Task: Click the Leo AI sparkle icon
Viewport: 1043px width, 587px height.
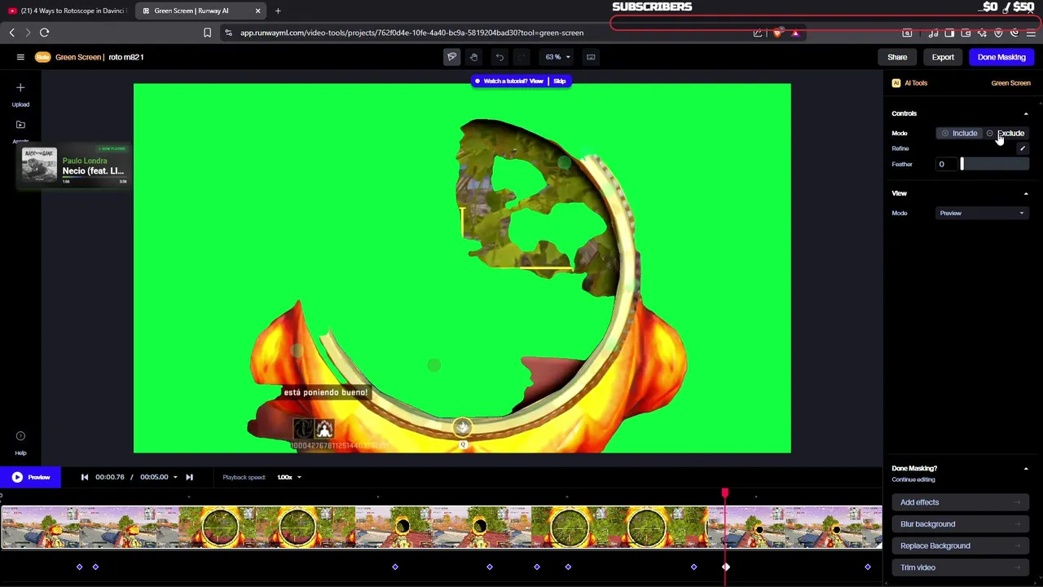Action: [x=982, y=33]
